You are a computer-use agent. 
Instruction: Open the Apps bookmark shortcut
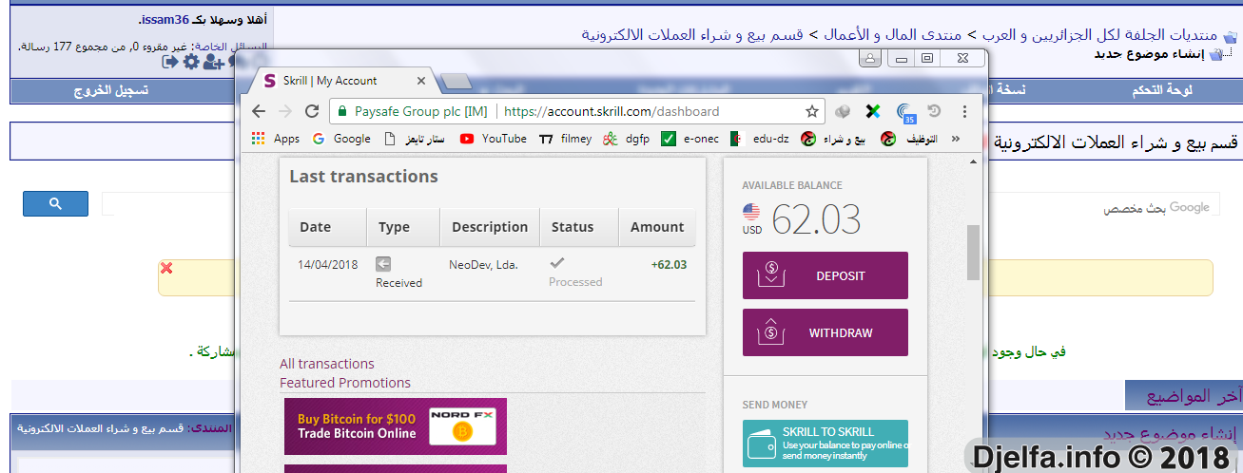pos(276,139)
